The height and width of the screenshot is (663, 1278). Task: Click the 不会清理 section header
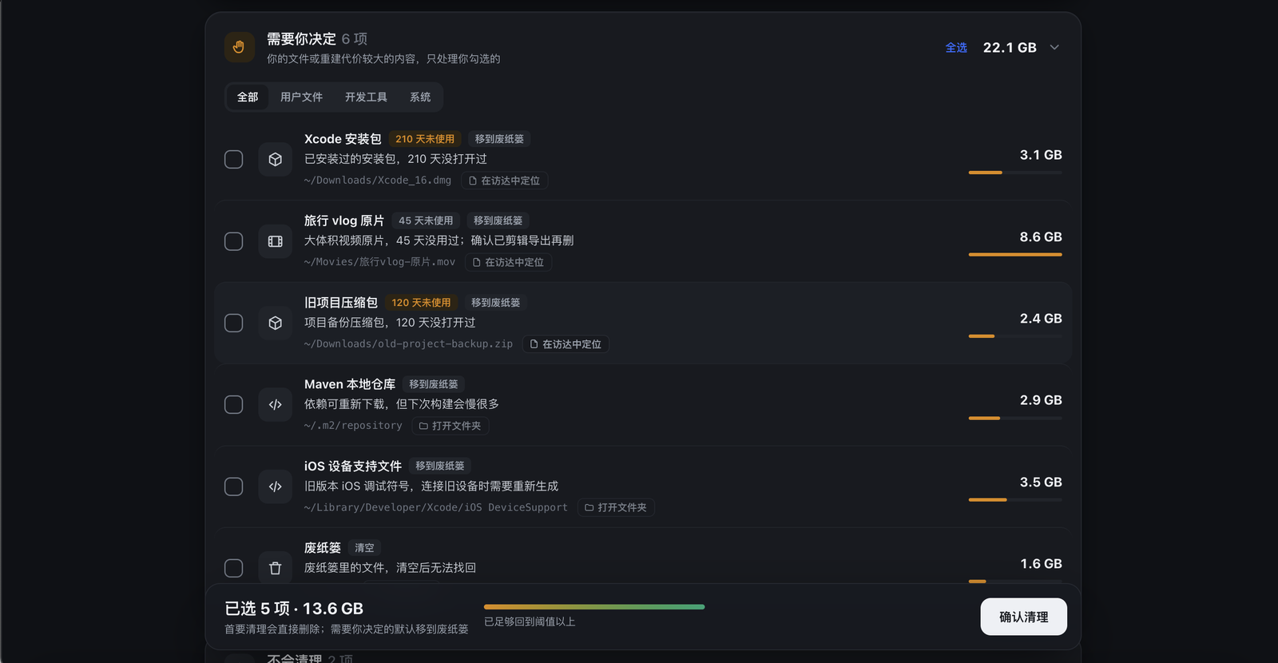click(x=310, y=658)
